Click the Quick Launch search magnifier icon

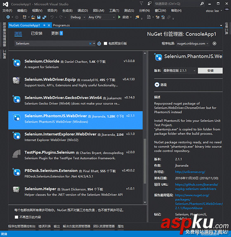click(x=202, y=4)
